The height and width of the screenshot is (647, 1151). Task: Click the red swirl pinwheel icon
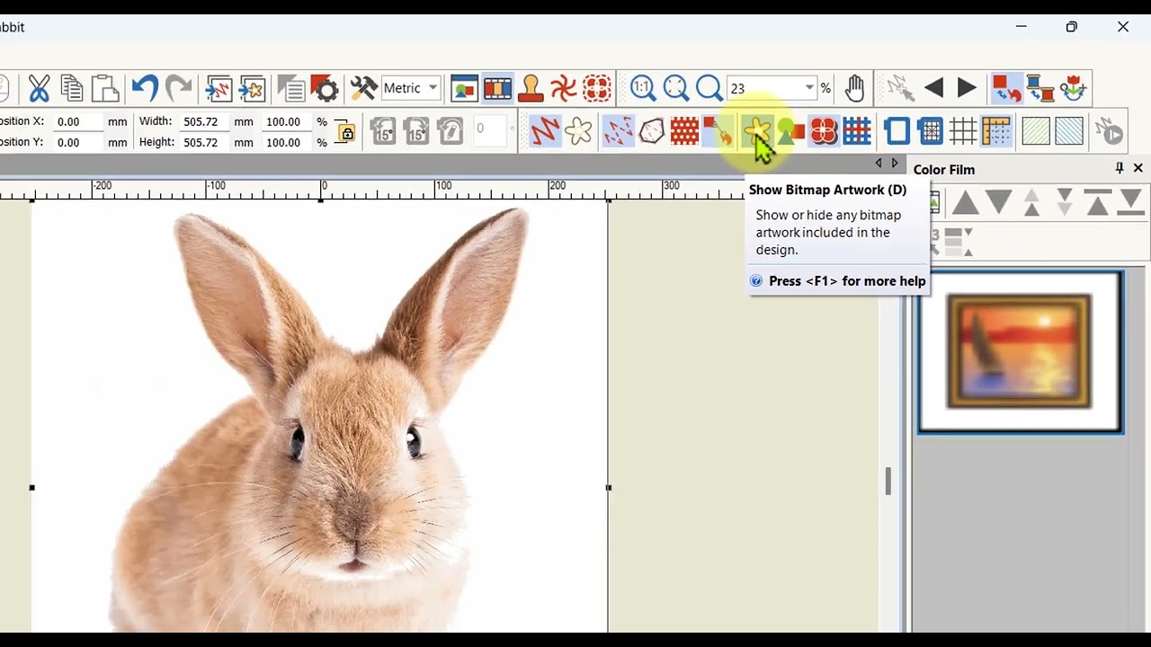[x=564, y=88]
